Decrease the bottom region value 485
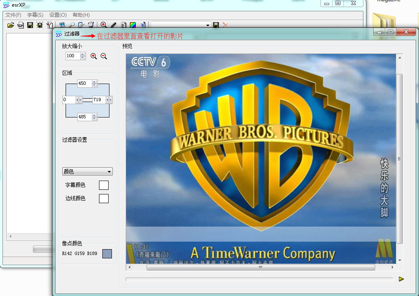419x296 pixels. point(94,118)
